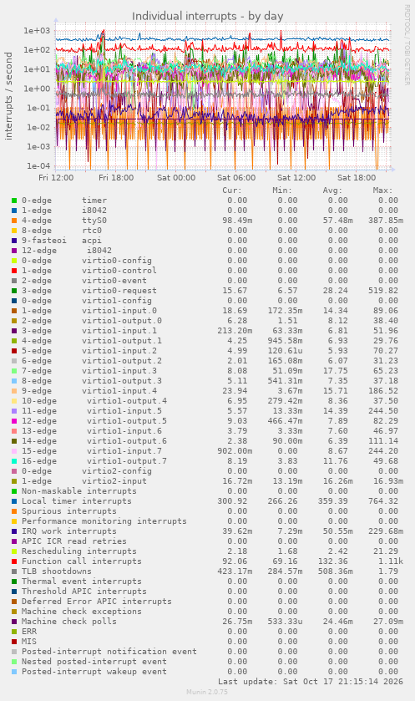This screenshot has width=415, height=701.
Task: Click the Fri 12:00 time axis label
Action: coord(56,177)
